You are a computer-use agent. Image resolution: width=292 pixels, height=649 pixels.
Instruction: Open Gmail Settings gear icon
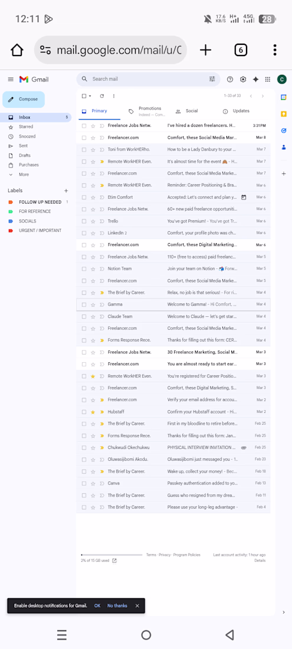[243, 80]
